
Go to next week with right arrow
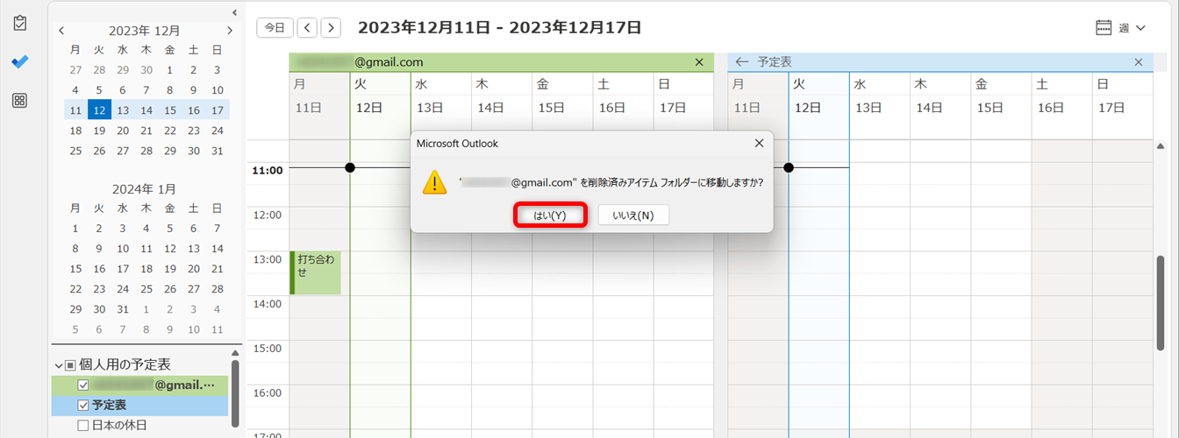331,28
